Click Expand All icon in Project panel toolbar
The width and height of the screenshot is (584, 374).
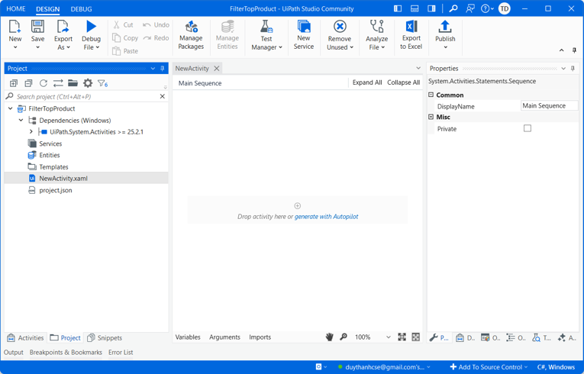pos(14,83)
